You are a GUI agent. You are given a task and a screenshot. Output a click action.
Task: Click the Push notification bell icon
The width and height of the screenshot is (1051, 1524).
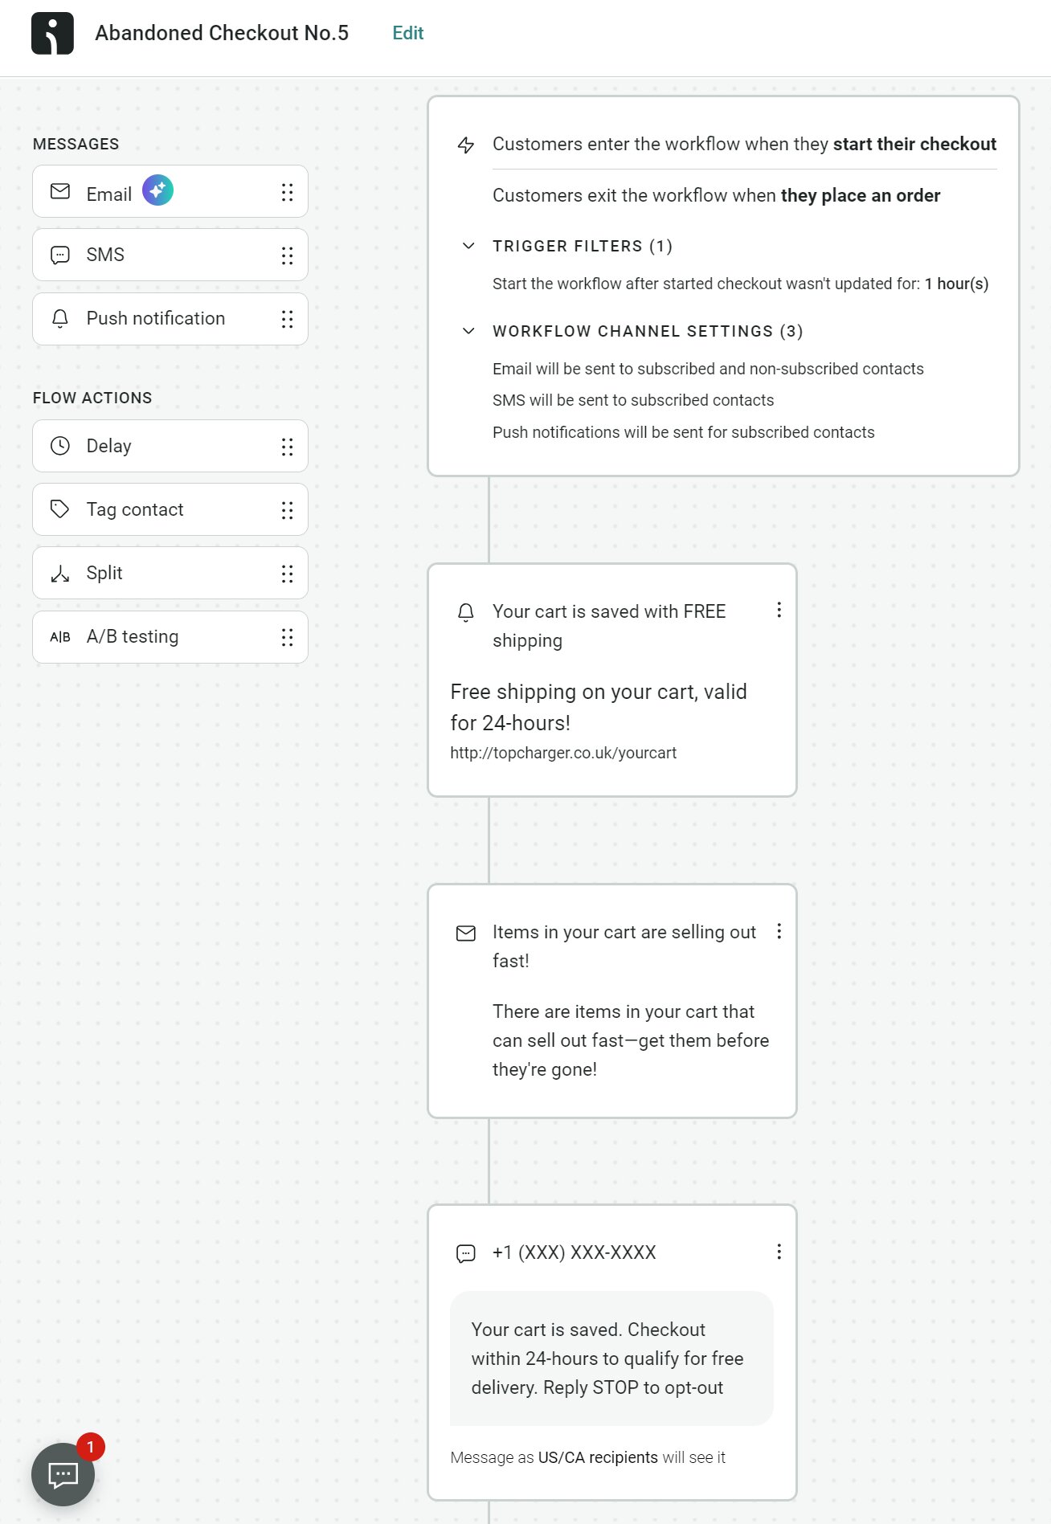[60, 318]
